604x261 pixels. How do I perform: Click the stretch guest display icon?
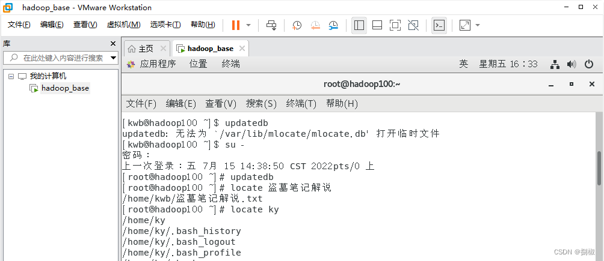[465, 25]
